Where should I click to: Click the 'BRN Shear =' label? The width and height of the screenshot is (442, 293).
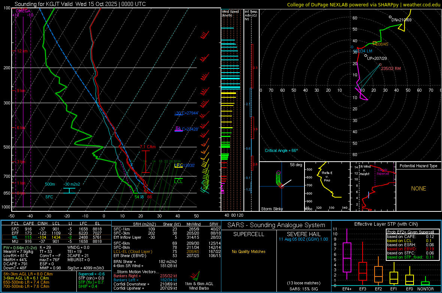125,262
